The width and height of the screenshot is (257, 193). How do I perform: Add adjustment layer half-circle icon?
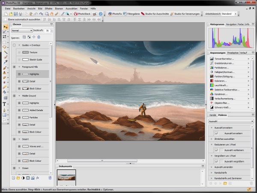tap(23, 178)
